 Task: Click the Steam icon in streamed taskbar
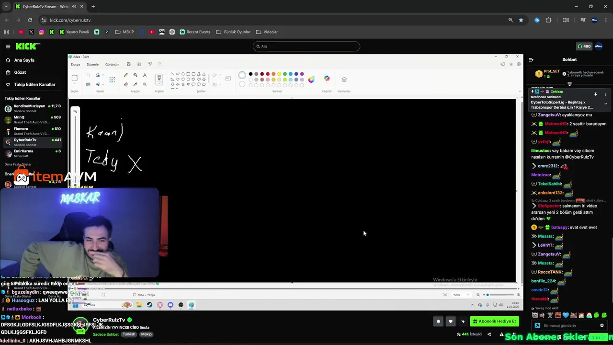click(149, 305)
